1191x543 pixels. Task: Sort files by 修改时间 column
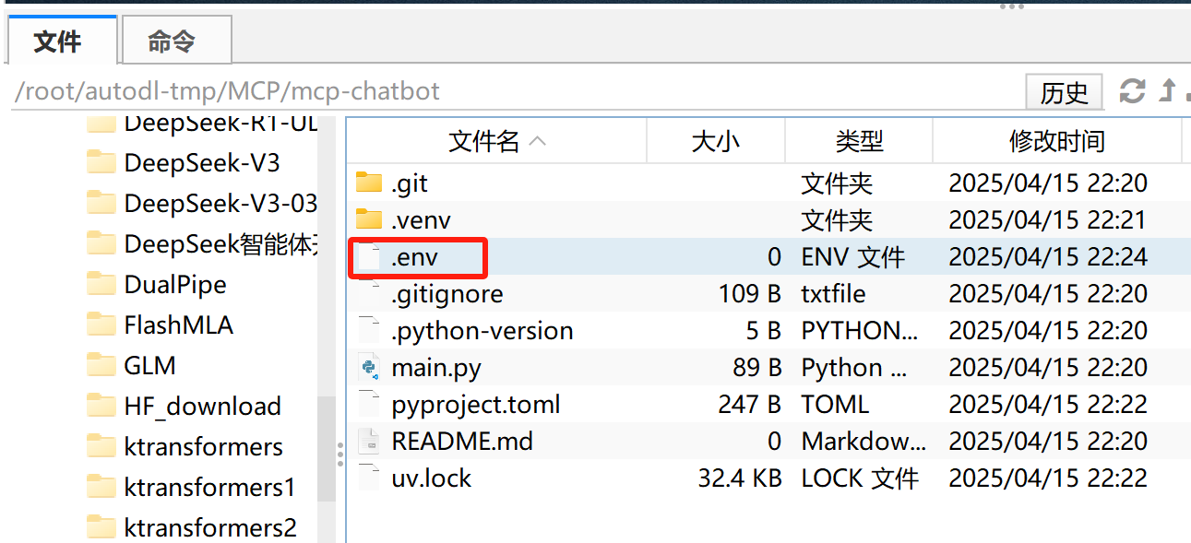pos(1057,141)
